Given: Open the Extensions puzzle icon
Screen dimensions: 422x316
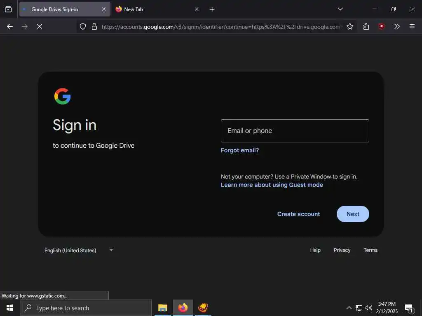Looking at the screenshot, I should click(366, 26).
